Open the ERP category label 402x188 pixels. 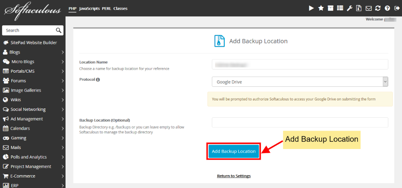tap(14, 186)
